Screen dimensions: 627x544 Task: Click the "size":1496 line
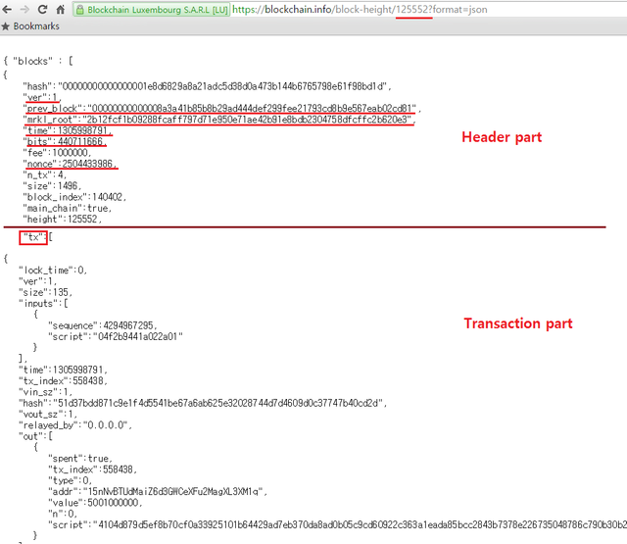pos(52,186)
